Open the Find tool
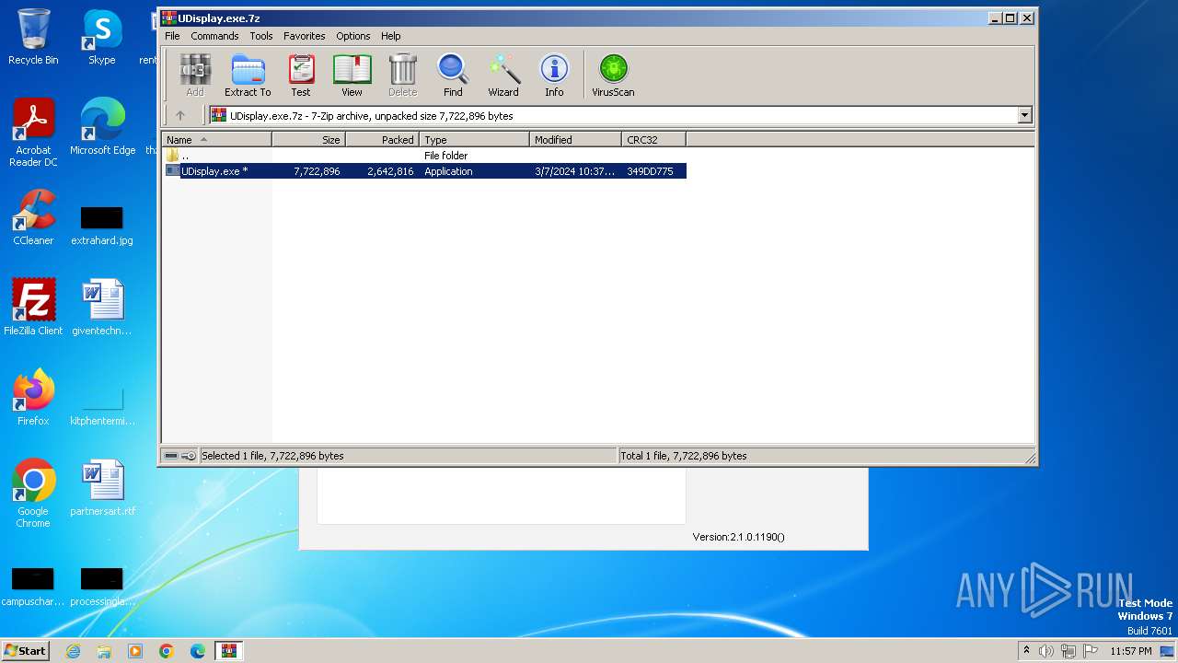Screen dimensions: 1178x663 (453, 76)
